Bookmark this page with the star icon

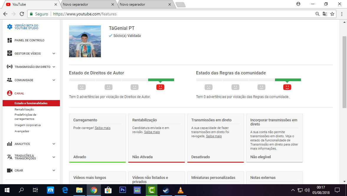click(332, 14)
